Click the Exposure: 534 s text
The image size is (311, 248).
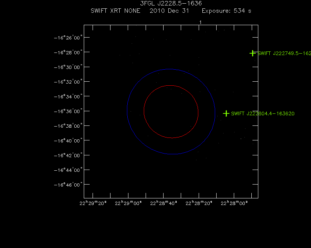coord(226,11)
